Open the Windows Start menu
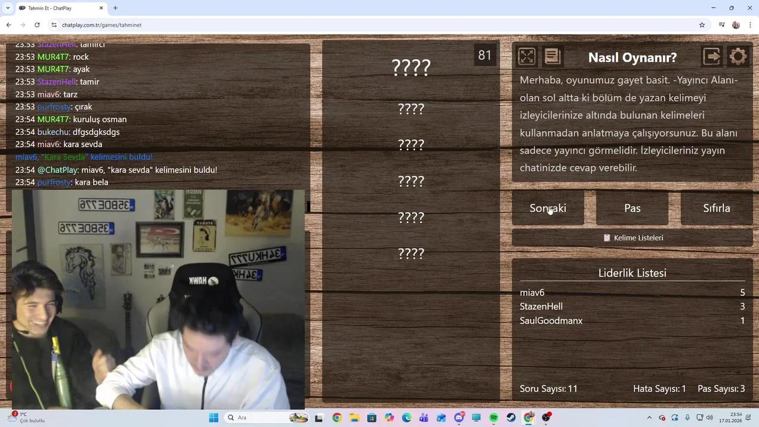The width and height of the screenshot is (759, 427). click(213, 418)
